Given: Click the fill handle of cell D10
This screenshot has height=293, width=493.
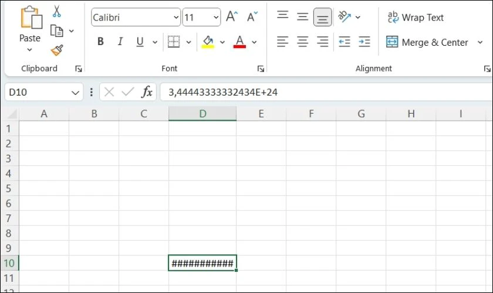Looking at the screenshot, I should point(236,270).
